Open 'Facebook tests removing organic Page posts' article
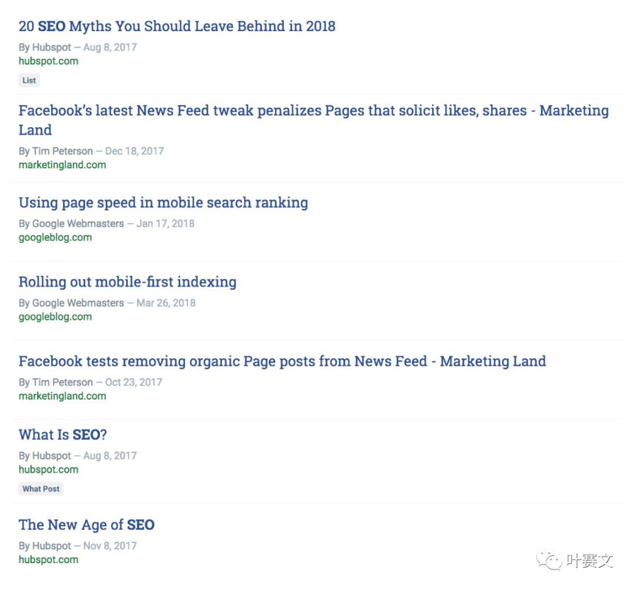The height and width of the screenshot is (589, 634). pyautogui.click(x=282, y=361)
